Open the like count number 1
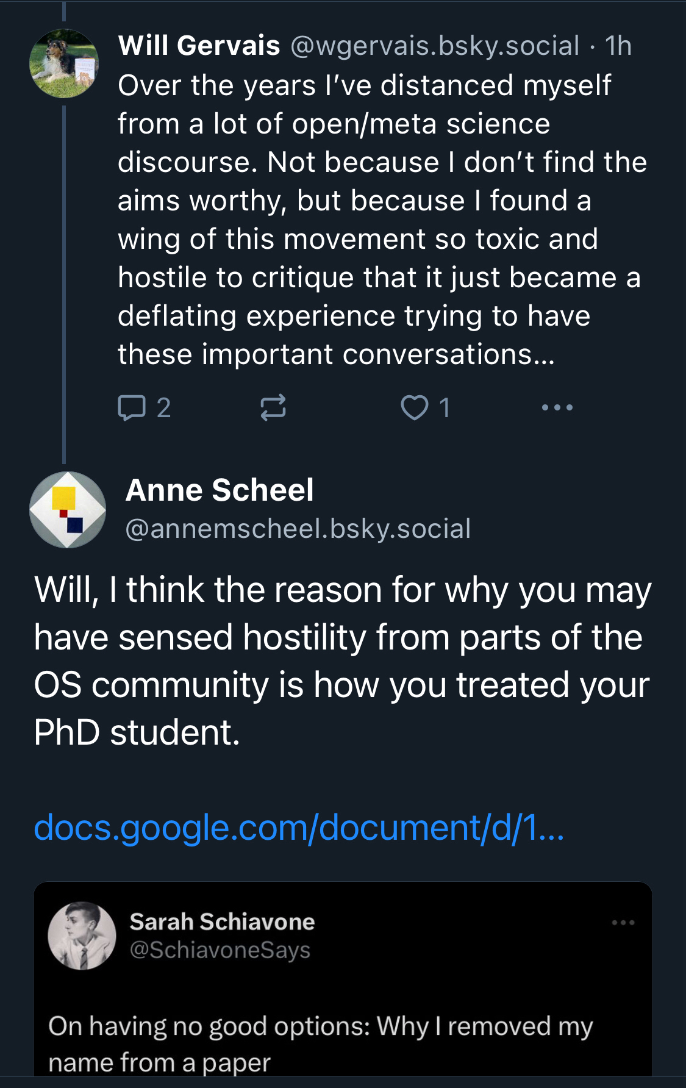Viewport: 686px width, 1088px height. tap(445, 408)
